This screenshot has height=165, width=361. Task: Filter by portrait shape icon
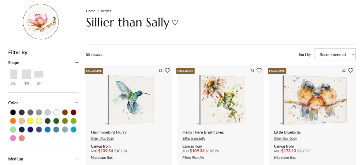coord(14,74)
